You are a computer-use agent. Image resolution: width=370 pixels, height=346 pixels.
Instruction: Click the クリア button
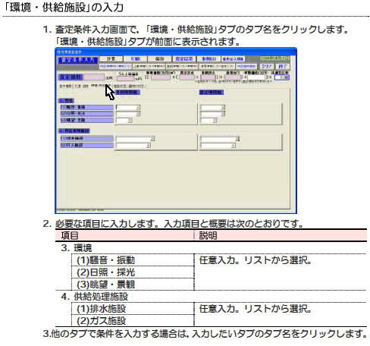click(267, 67)
